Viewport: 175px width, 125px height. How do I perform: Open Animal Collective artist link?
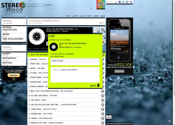tap(10, 28)
